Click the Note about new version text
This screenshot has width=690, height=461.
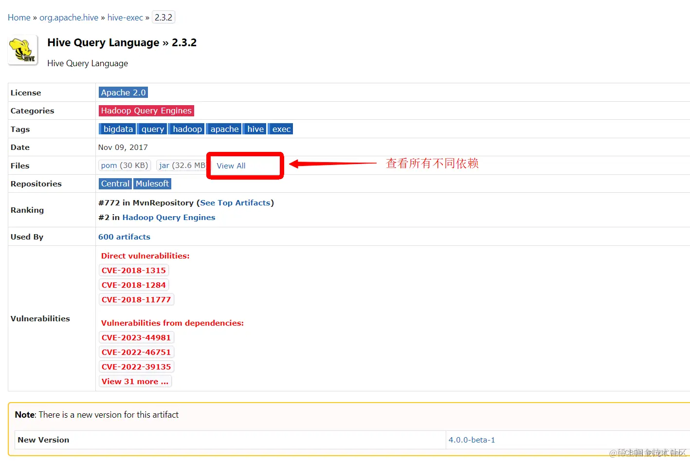97,415
